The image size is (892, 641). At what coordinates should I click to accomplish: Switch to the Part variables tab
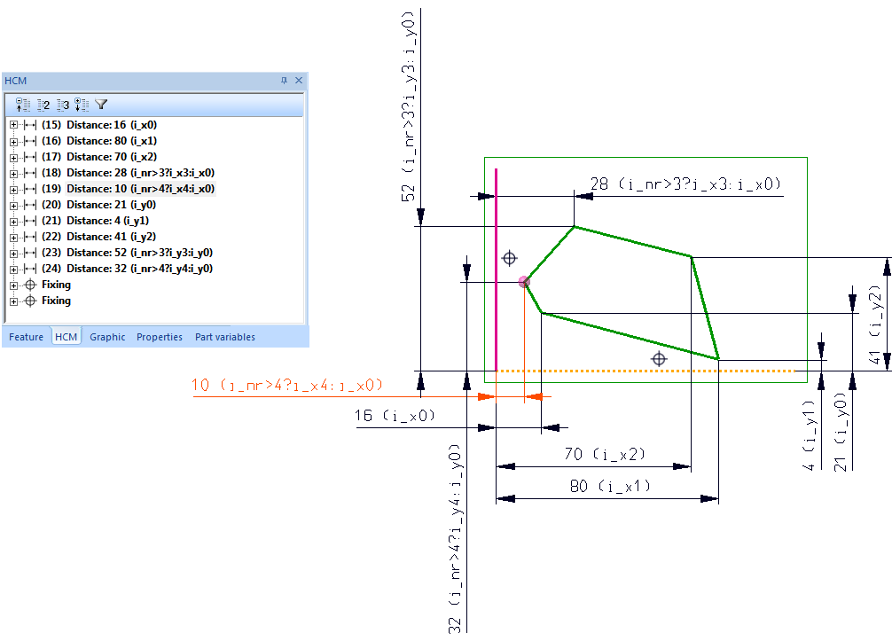pyautogui.click(x=225, y=337)
